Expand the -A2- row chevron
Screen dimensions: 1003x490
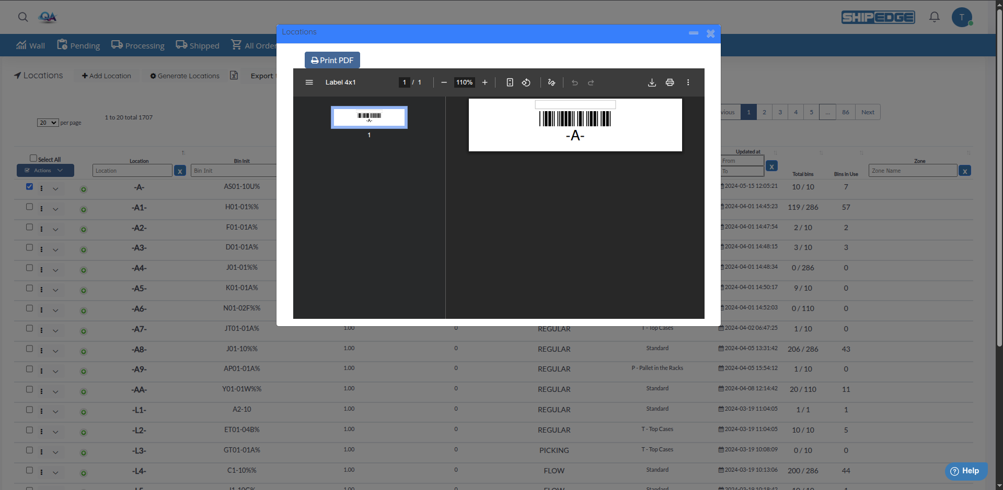(x=55, y=230)
